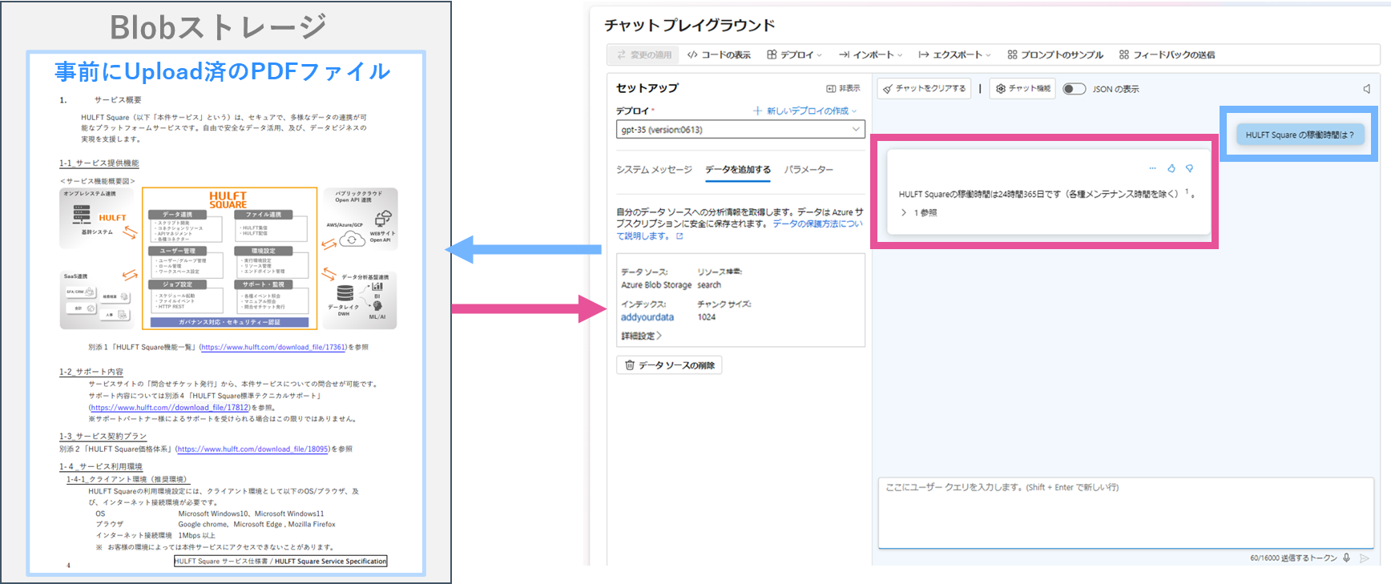Click the Azure Blob Storage data source value
Image resolution: width=1391 pixels, height=584 pixels.
point(656,284)
